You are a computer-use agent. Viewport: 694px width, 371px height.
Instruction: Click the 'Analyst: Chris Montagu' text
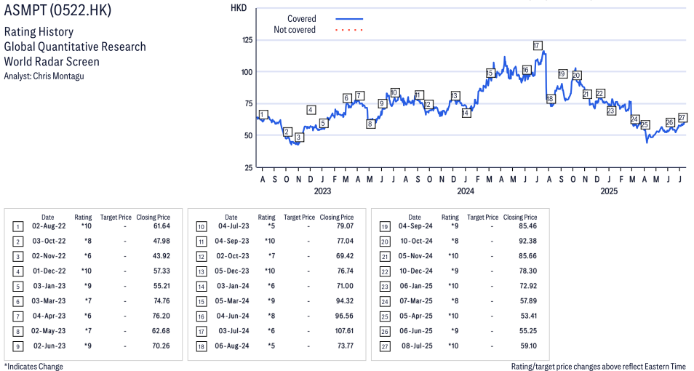coord(44,76)
